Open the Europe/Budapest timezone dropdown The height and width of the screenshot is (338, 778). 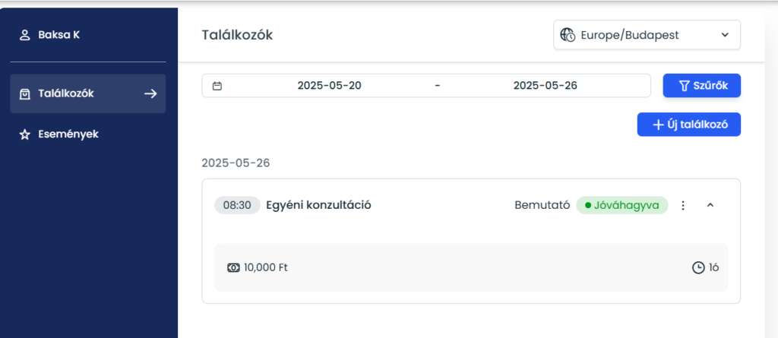coord(647,35)
